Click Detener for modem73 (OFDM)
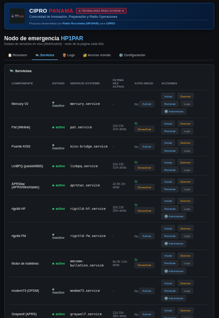219x318 pixels. click(185, 283)
